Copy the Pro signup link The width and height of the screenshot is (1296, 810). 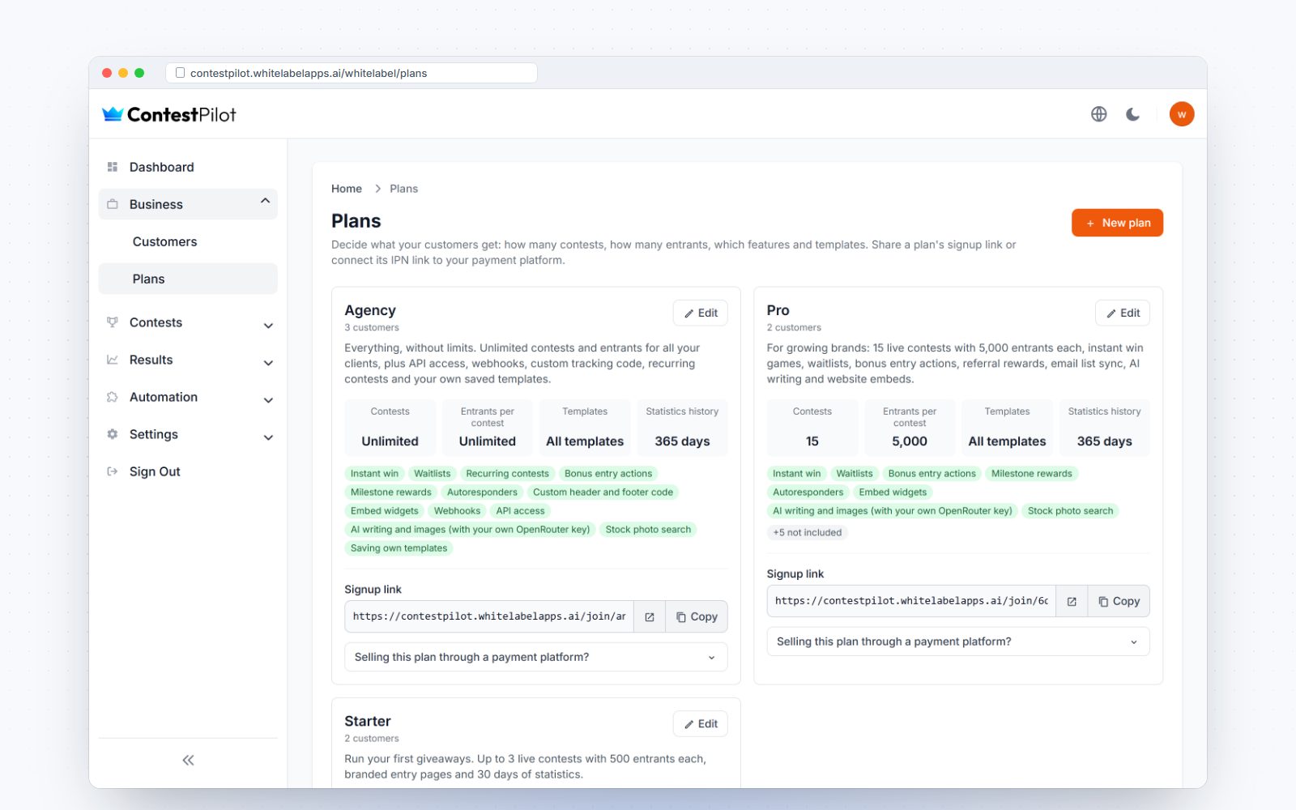click(x=1119, y=601)
